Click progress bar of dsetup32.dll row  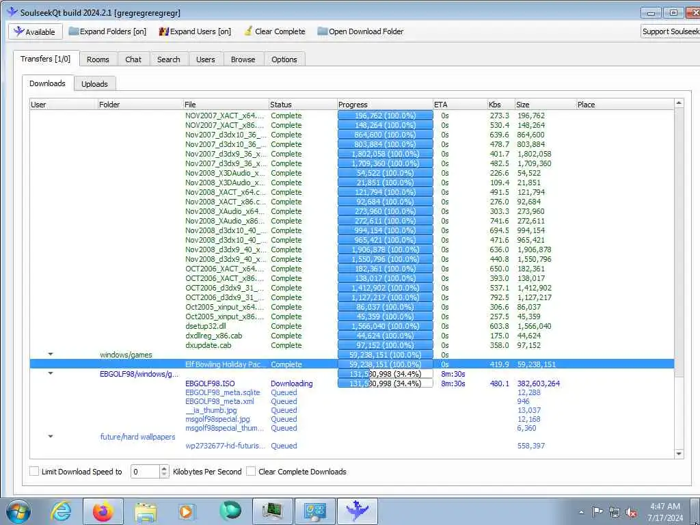[x=386, y=326]
